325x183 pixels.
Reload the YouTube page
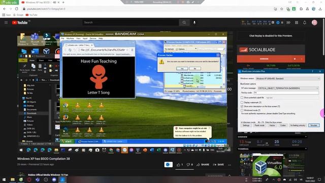coord(17,9)
